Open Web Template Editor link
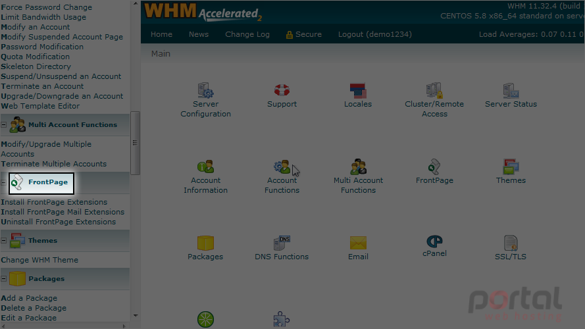Image resolution: width=585 pixels, height=329 pixels. [x=40, y=106]
